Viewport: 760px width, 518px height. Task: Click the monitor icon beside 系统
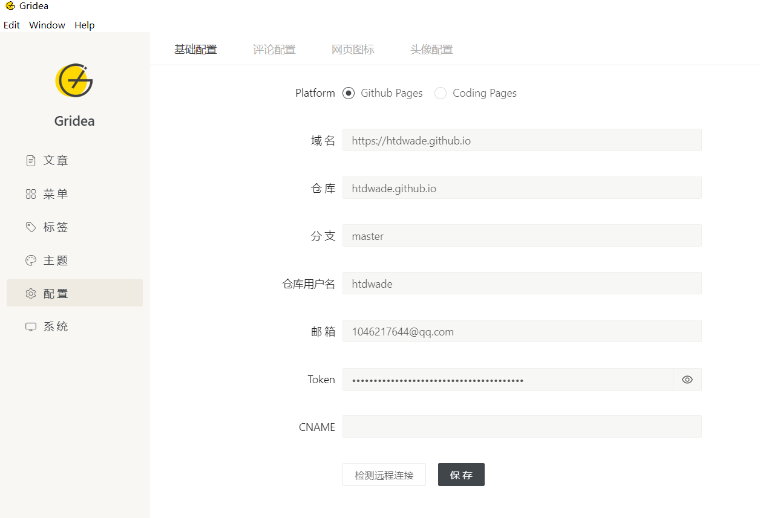tap(31, 327)
